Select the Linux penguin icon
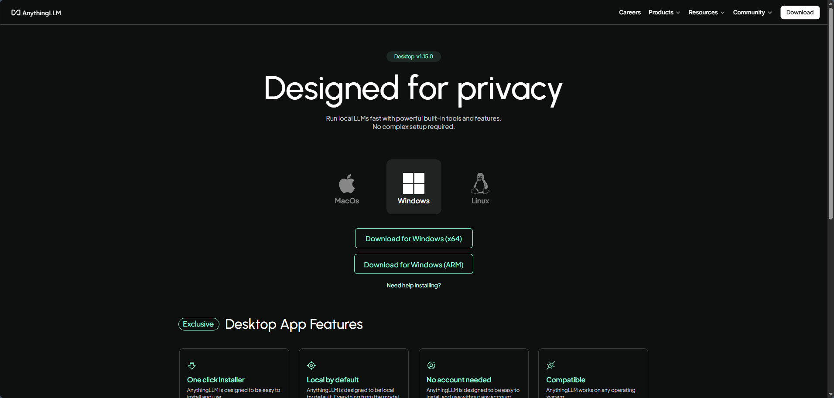 [x=480, y=183]
